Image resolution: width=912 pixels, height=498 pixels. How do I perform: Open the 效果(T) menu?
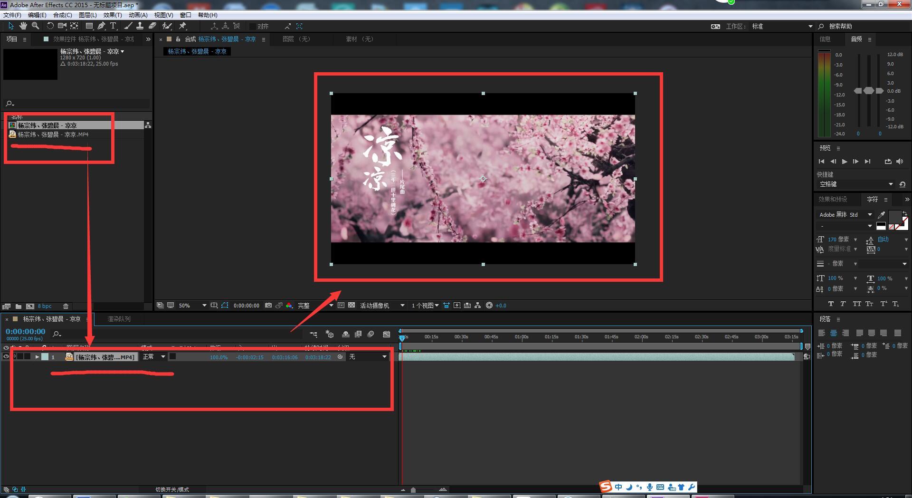pyautogui.click(x=113, y=15)
